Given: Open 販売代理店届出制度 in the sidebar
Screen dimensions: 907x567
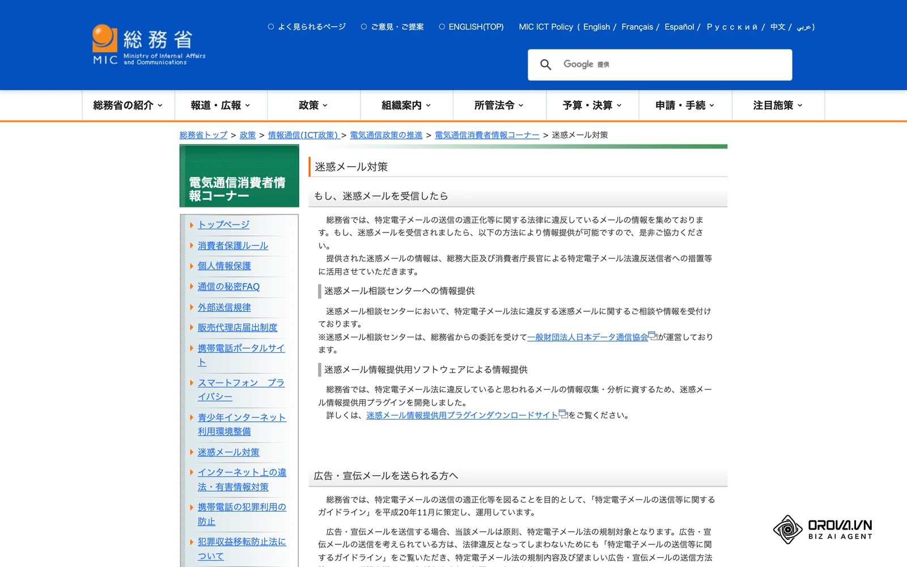Looking at the screenshot, I should tap(238, 328).
